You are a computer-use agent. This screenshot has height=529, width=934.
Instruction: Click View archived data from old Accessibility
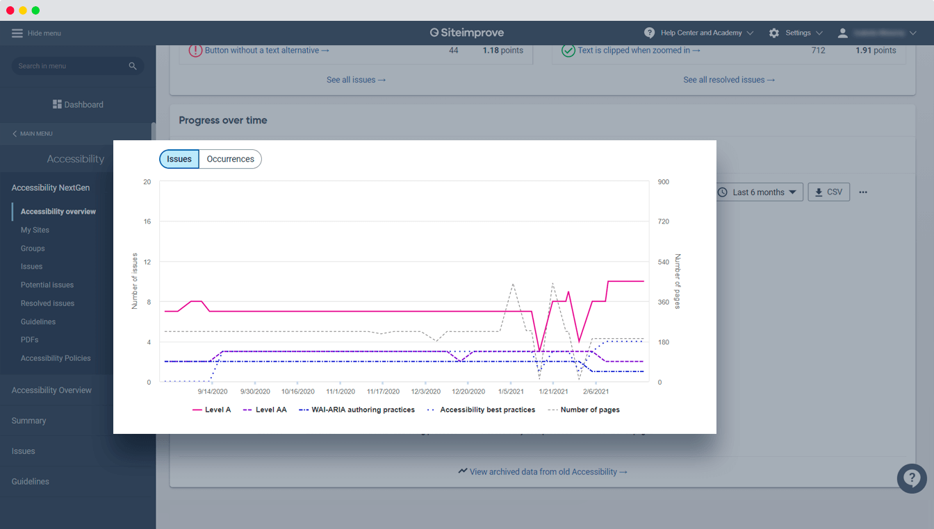tap(548, 471)
